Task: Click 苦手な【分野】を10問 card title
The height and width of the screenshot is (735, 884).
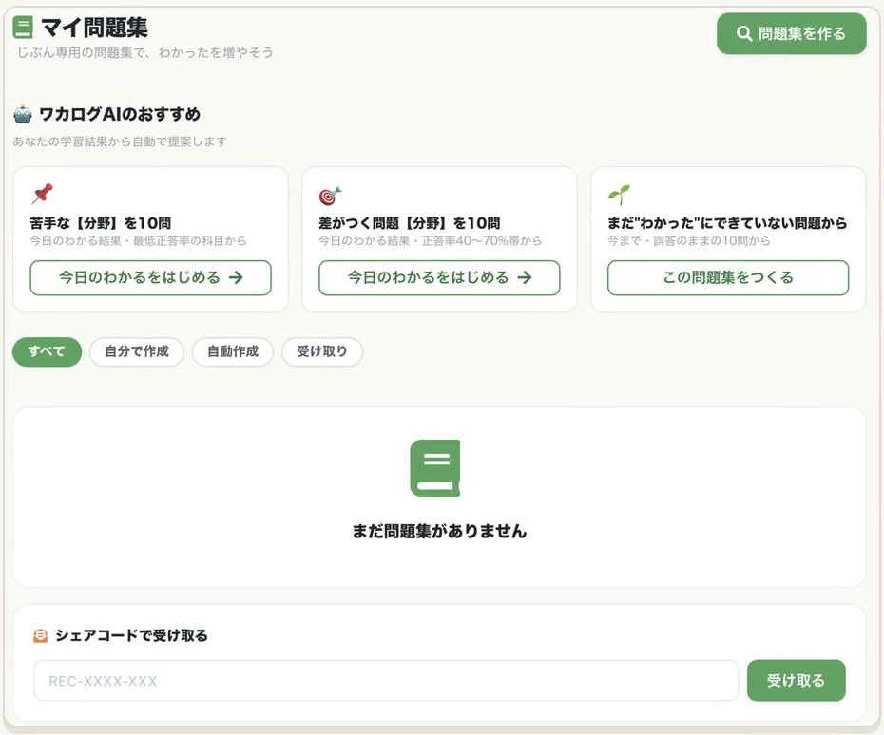Action: pyautogui.click(x=101, y=223)
